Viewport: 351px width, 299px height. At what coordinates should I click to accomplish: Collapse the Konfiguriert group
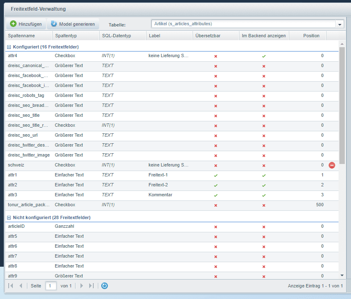click(x=9, y=47)
